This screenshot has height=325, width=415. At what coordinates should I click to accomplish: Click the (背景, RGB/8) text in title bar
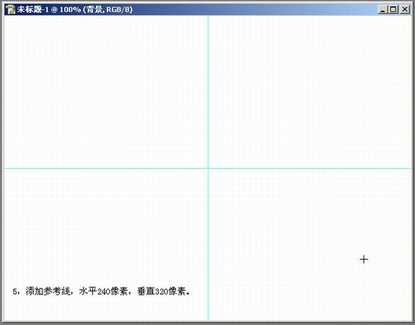point(108,9)
